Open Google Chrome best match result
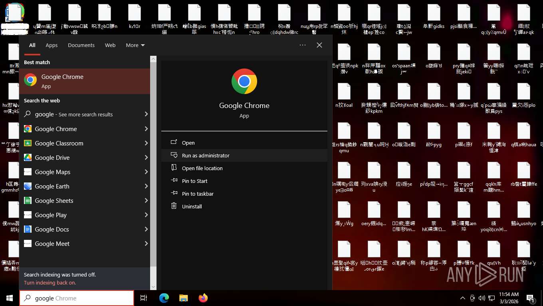The width and height of the screenshot is (543, 306). pyautogui.click(x=84, y=81)
